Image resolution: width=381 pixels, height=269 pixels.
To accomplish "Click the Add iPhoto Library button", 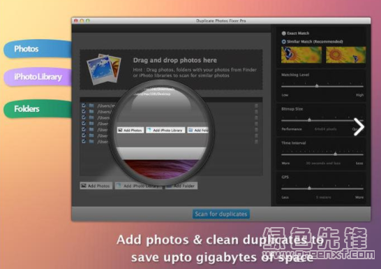I will (138, 186).
